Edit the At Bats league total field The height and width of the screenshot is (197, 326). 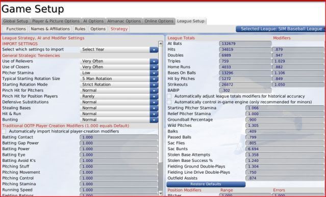coord(245,44)
